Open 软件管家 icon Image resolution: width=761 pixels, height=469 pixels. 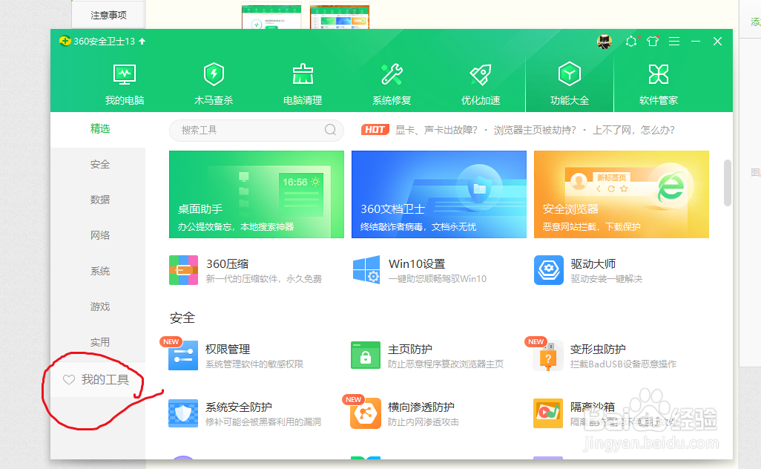[x=659, y=74]
